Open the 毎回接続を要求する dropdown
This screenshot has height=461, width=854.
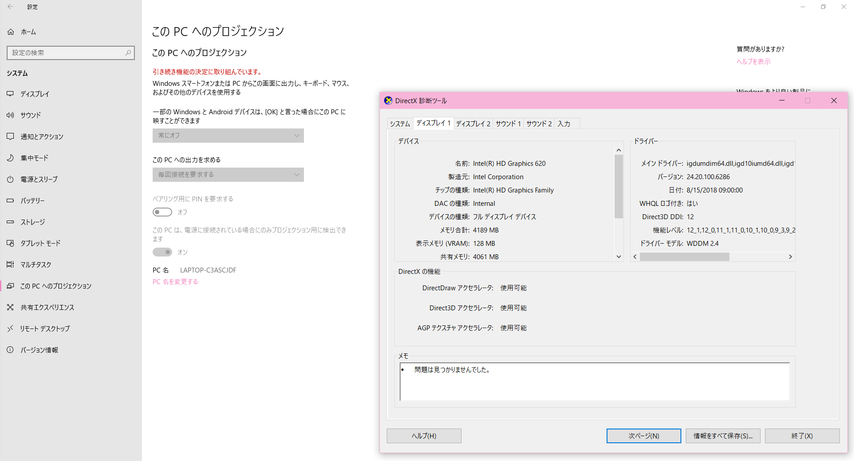click(228, 175)
